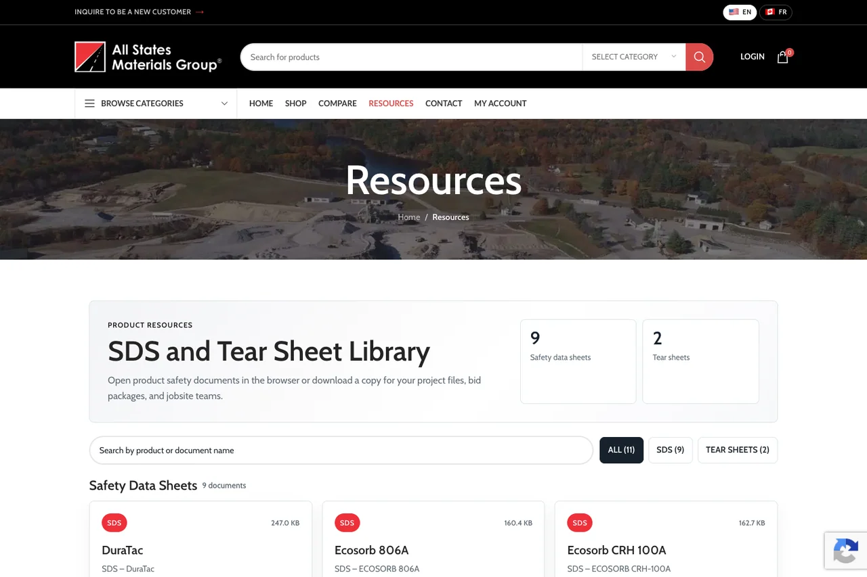The height and width of the screenshot is (577, 867).
Task: Select the Resources menu item
Action: click(391, 103)
